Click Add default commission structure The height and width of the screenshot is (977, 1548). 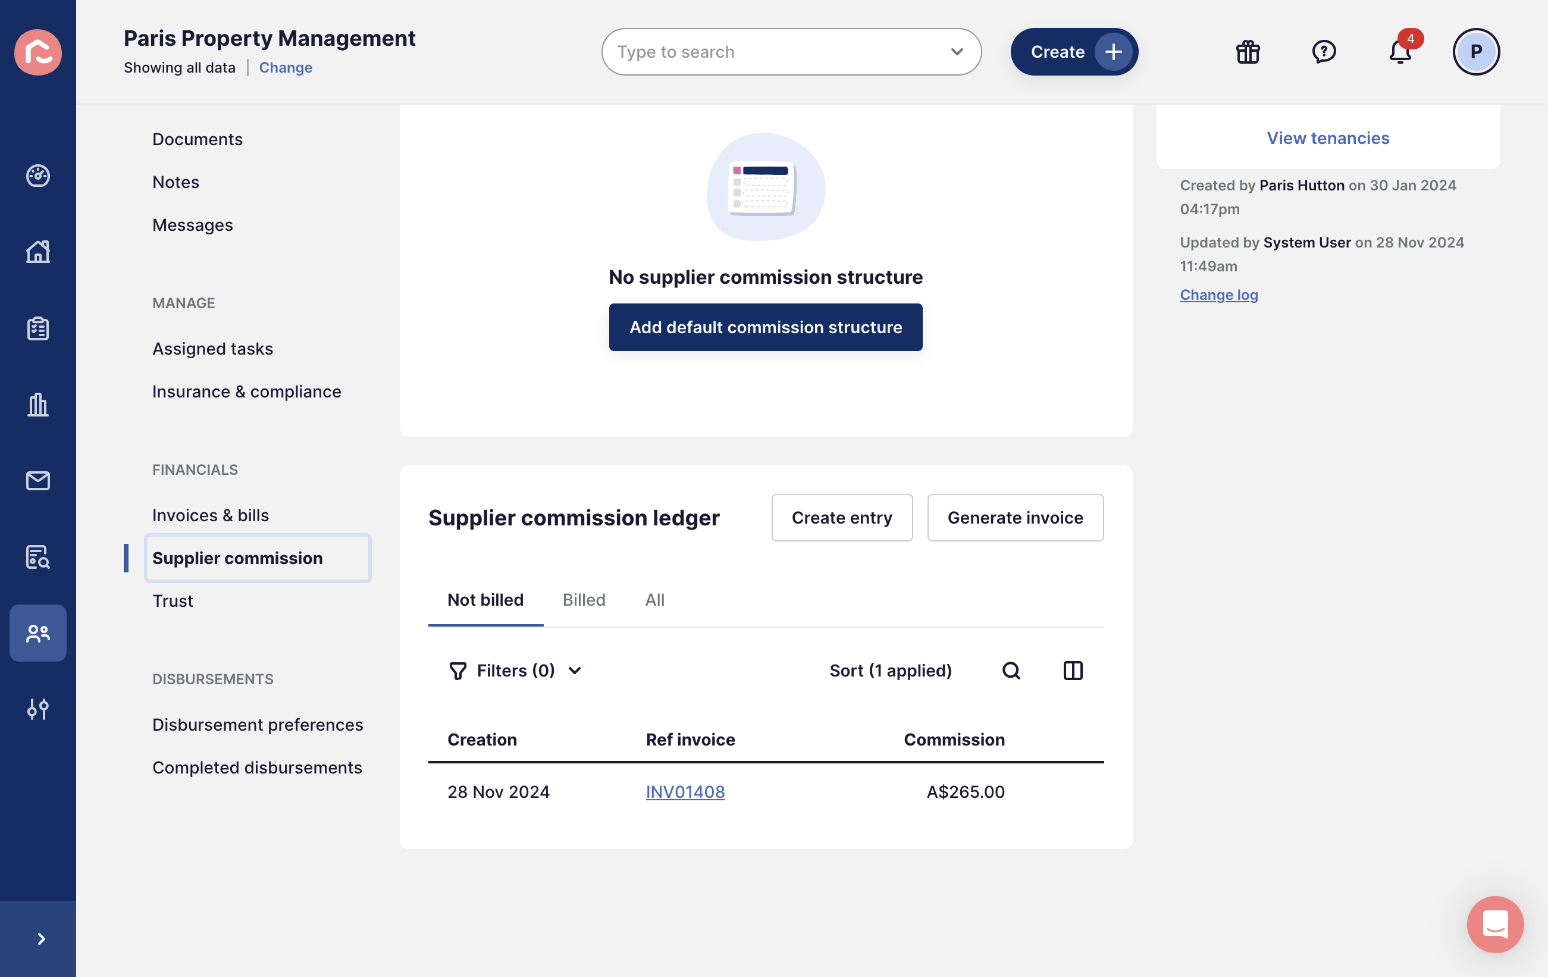tap(766, 327)
